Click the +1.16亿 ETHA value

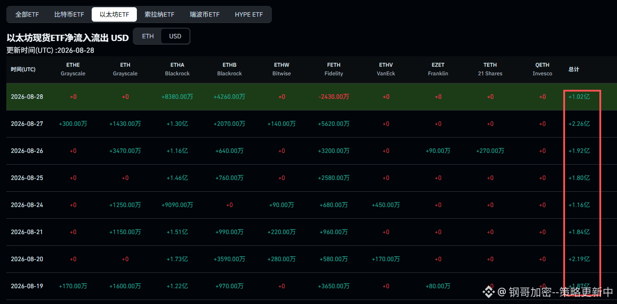tap(178, 151)
